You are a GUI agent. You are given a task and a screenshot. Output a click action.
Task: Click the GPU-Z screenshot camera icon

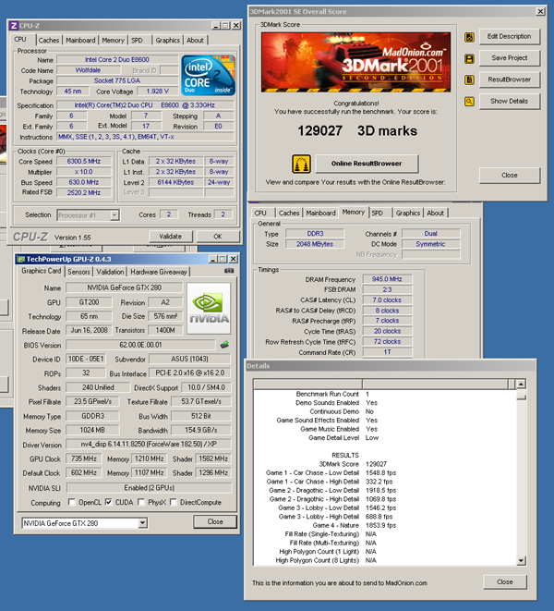229,271
